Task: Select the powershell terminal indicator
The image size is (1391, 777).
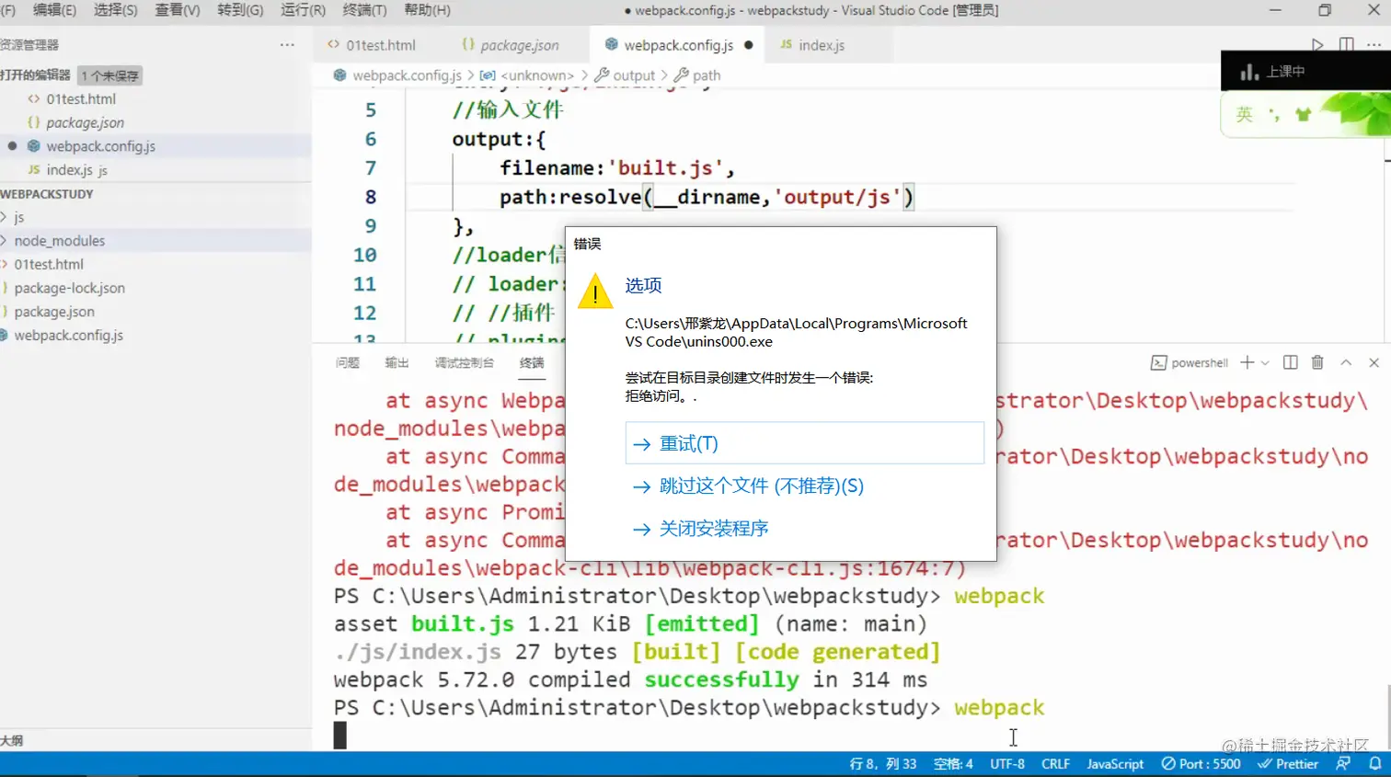Action: click(x=1190, y=363)
